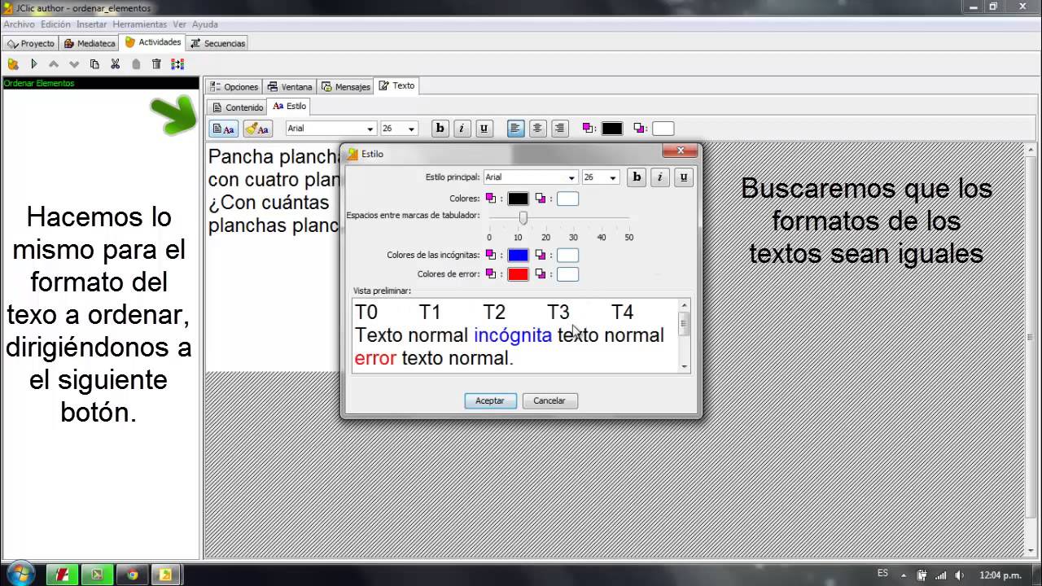Click the Vista preliminar scrollbar

point(684,335)
